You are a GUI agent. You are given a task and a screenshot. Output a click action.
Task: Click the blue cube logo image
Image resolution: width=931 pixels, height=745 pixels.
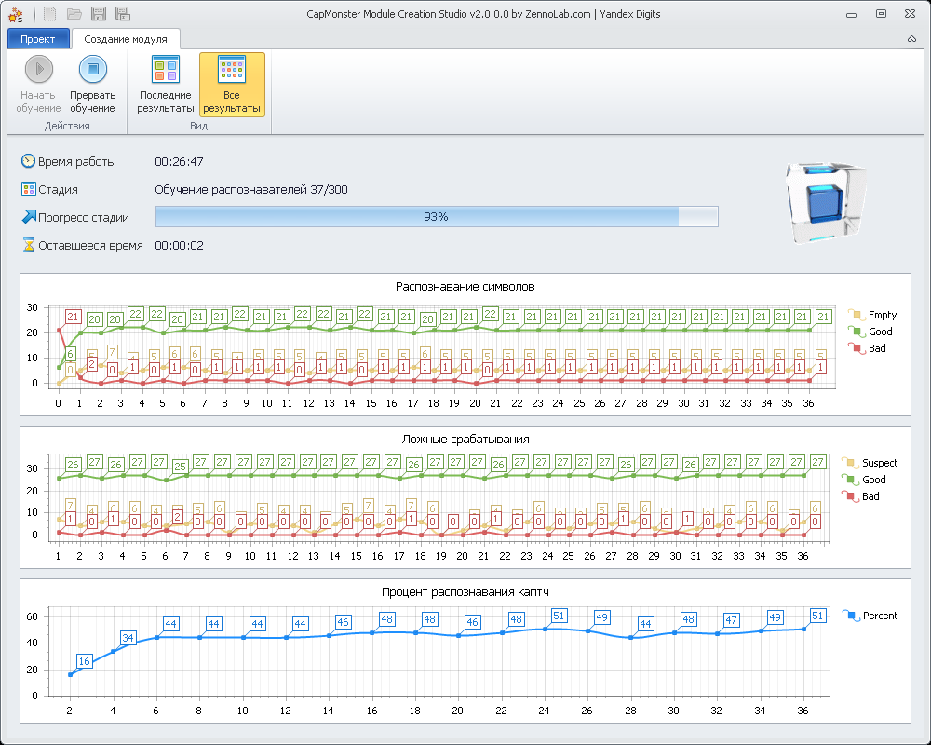(826, 201)
